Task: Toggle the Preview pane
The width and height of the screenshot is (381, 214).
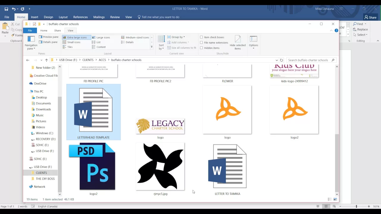Action: pos(49,37)
